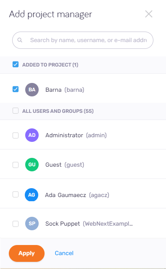Screen dimensions: 166x269
Task: Click the AG avatar for Ada Gaumaecz
Action: (32, 195)
